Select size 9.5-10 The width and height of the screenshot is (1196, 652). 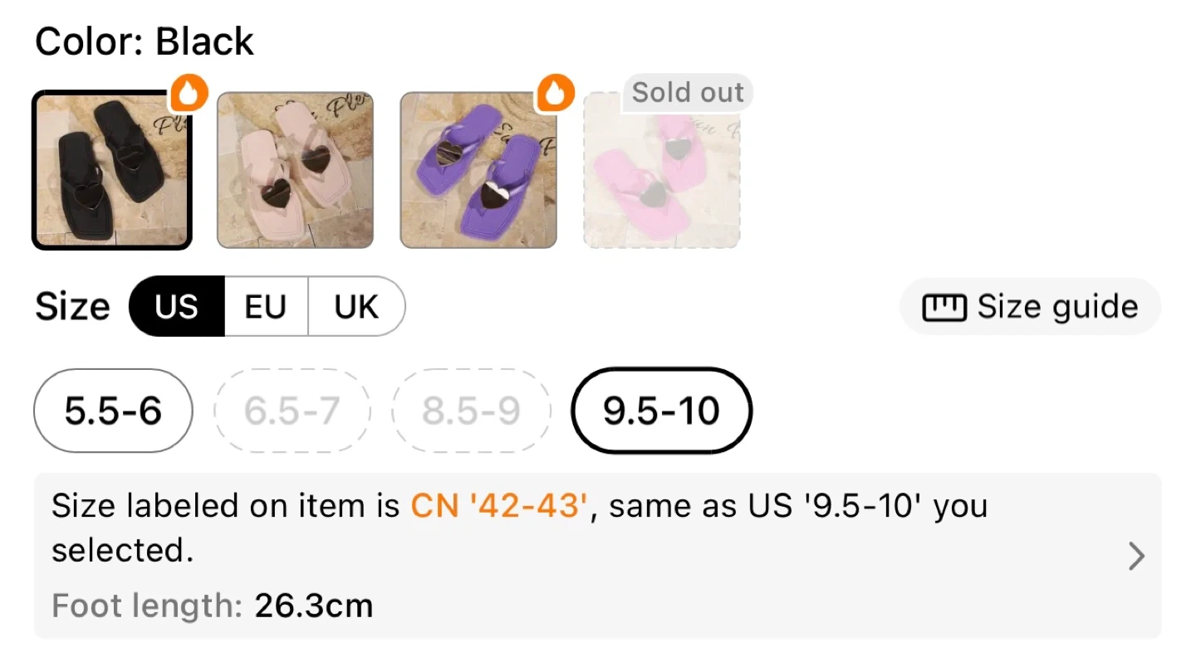[661, 411]
